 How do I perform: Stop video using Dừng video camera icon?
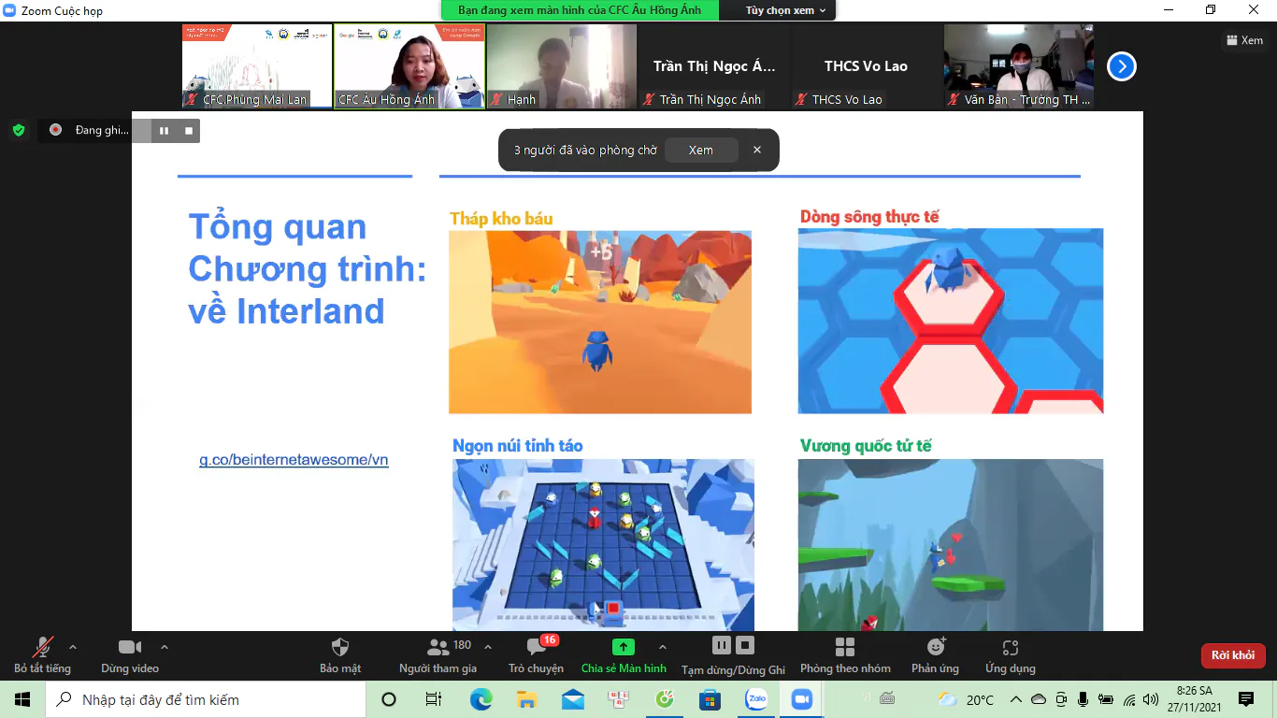click(130, 648)
